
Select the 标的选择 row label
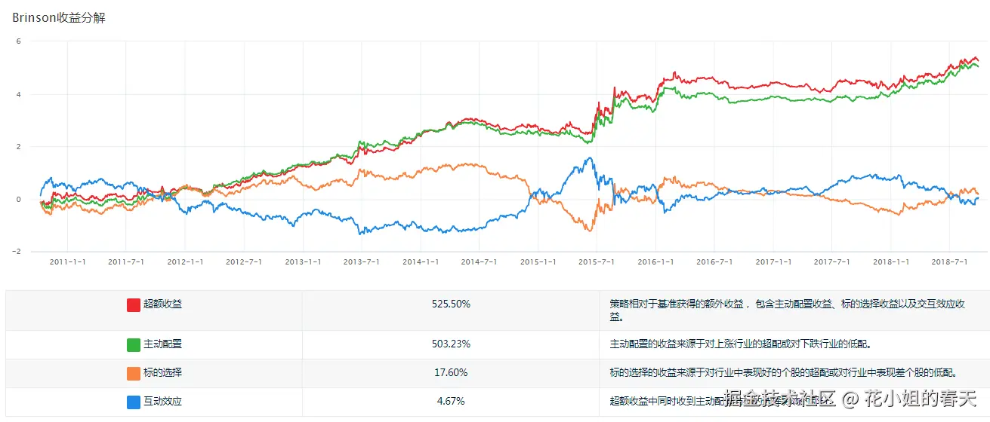coord(162,372)
